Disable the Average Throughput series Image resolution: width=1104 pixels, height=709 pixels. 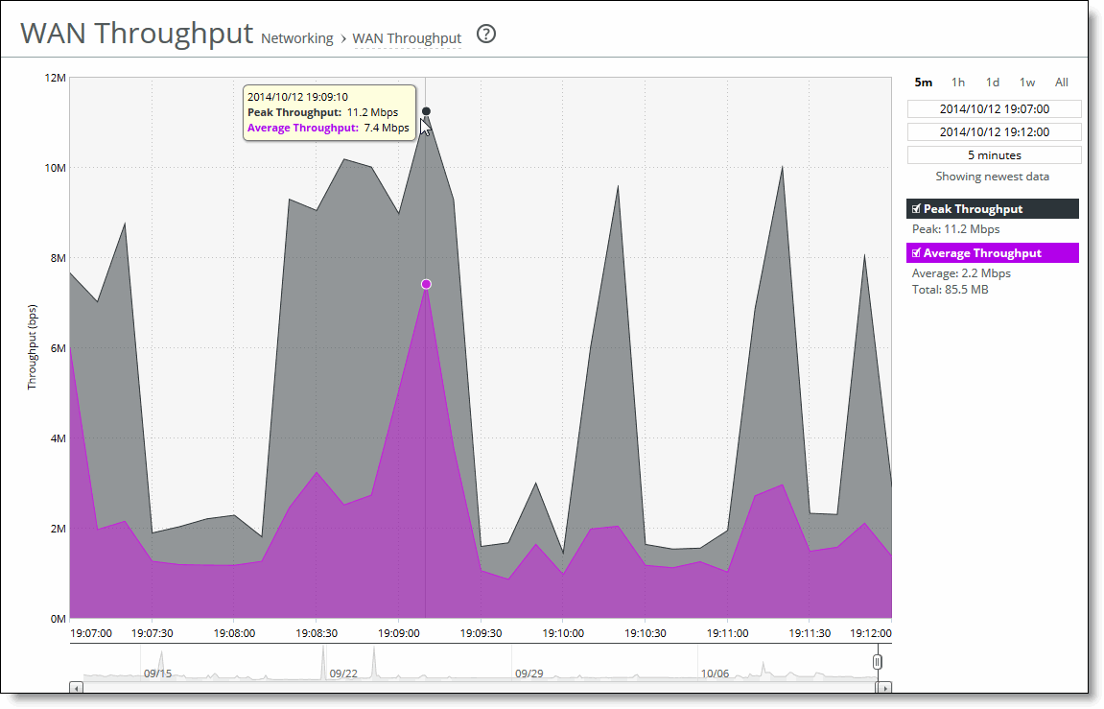point(917,252)
